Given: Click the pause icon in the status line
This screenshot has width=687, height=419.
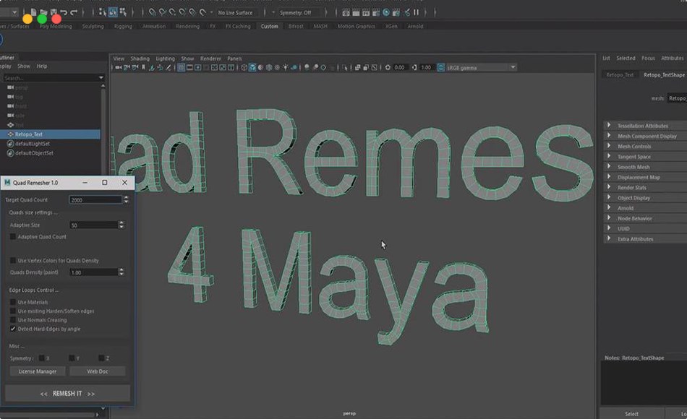Looking at the screenshot, I should [x=416, y=12].
